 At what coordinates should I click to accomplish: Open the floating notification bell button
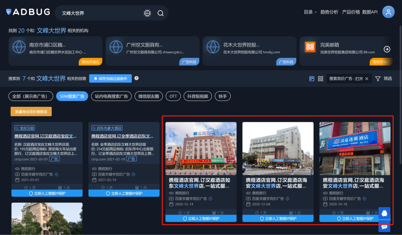[384, 213]
